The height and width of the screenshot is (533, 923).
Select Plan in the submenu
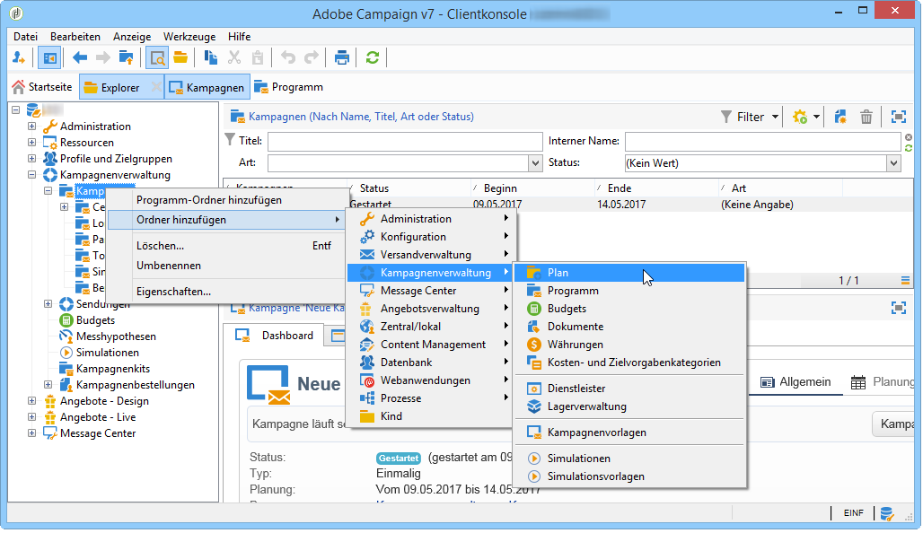(629, 273)
